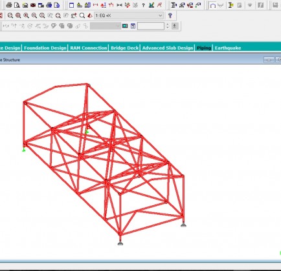The width and height of the screenshot is (281, 271).
Task: Click the Print icon in the top toolbar
Action: pyautogui.click(x=9, y=5)
